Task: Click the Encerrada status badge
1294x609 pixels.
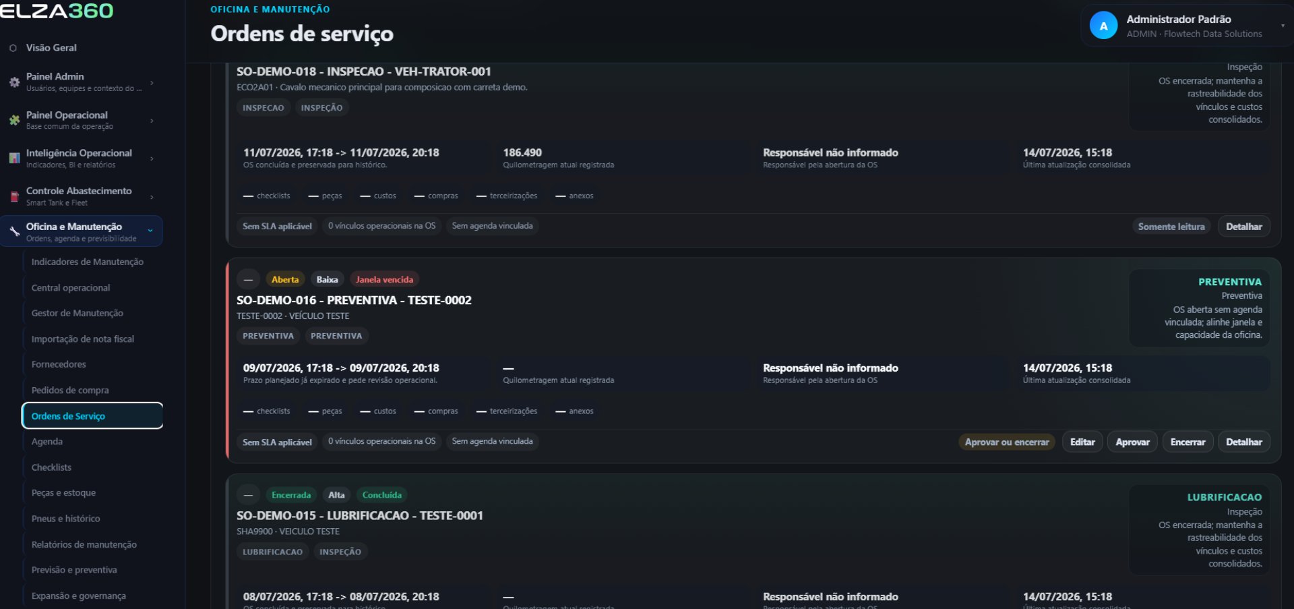Action: [x=291, y=495]
